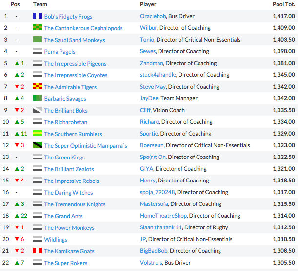Image resolution: width=298 pixels, height=271 pixels.
Task: View player profile Wilbur
Action: tap(149, 28)
